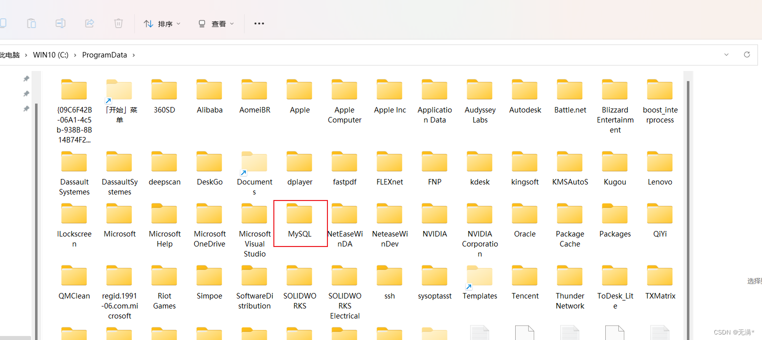762x340 pixels.
Task: Select the fastpdf folder
Action: [344, 168]
